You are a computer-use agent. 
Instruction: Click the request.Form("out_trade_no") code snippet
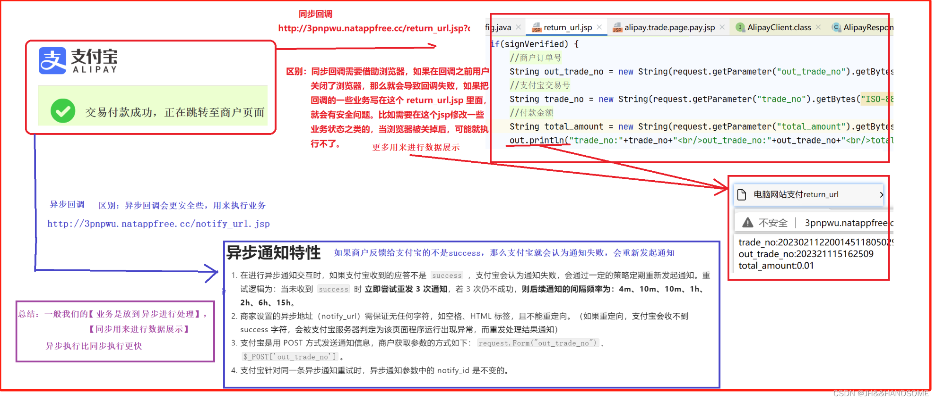tap(537, 343)
